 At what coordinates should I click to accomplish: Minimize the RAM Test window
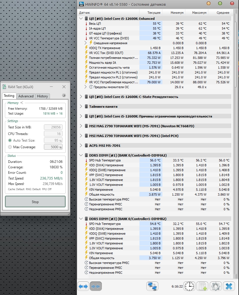[51, 87]
